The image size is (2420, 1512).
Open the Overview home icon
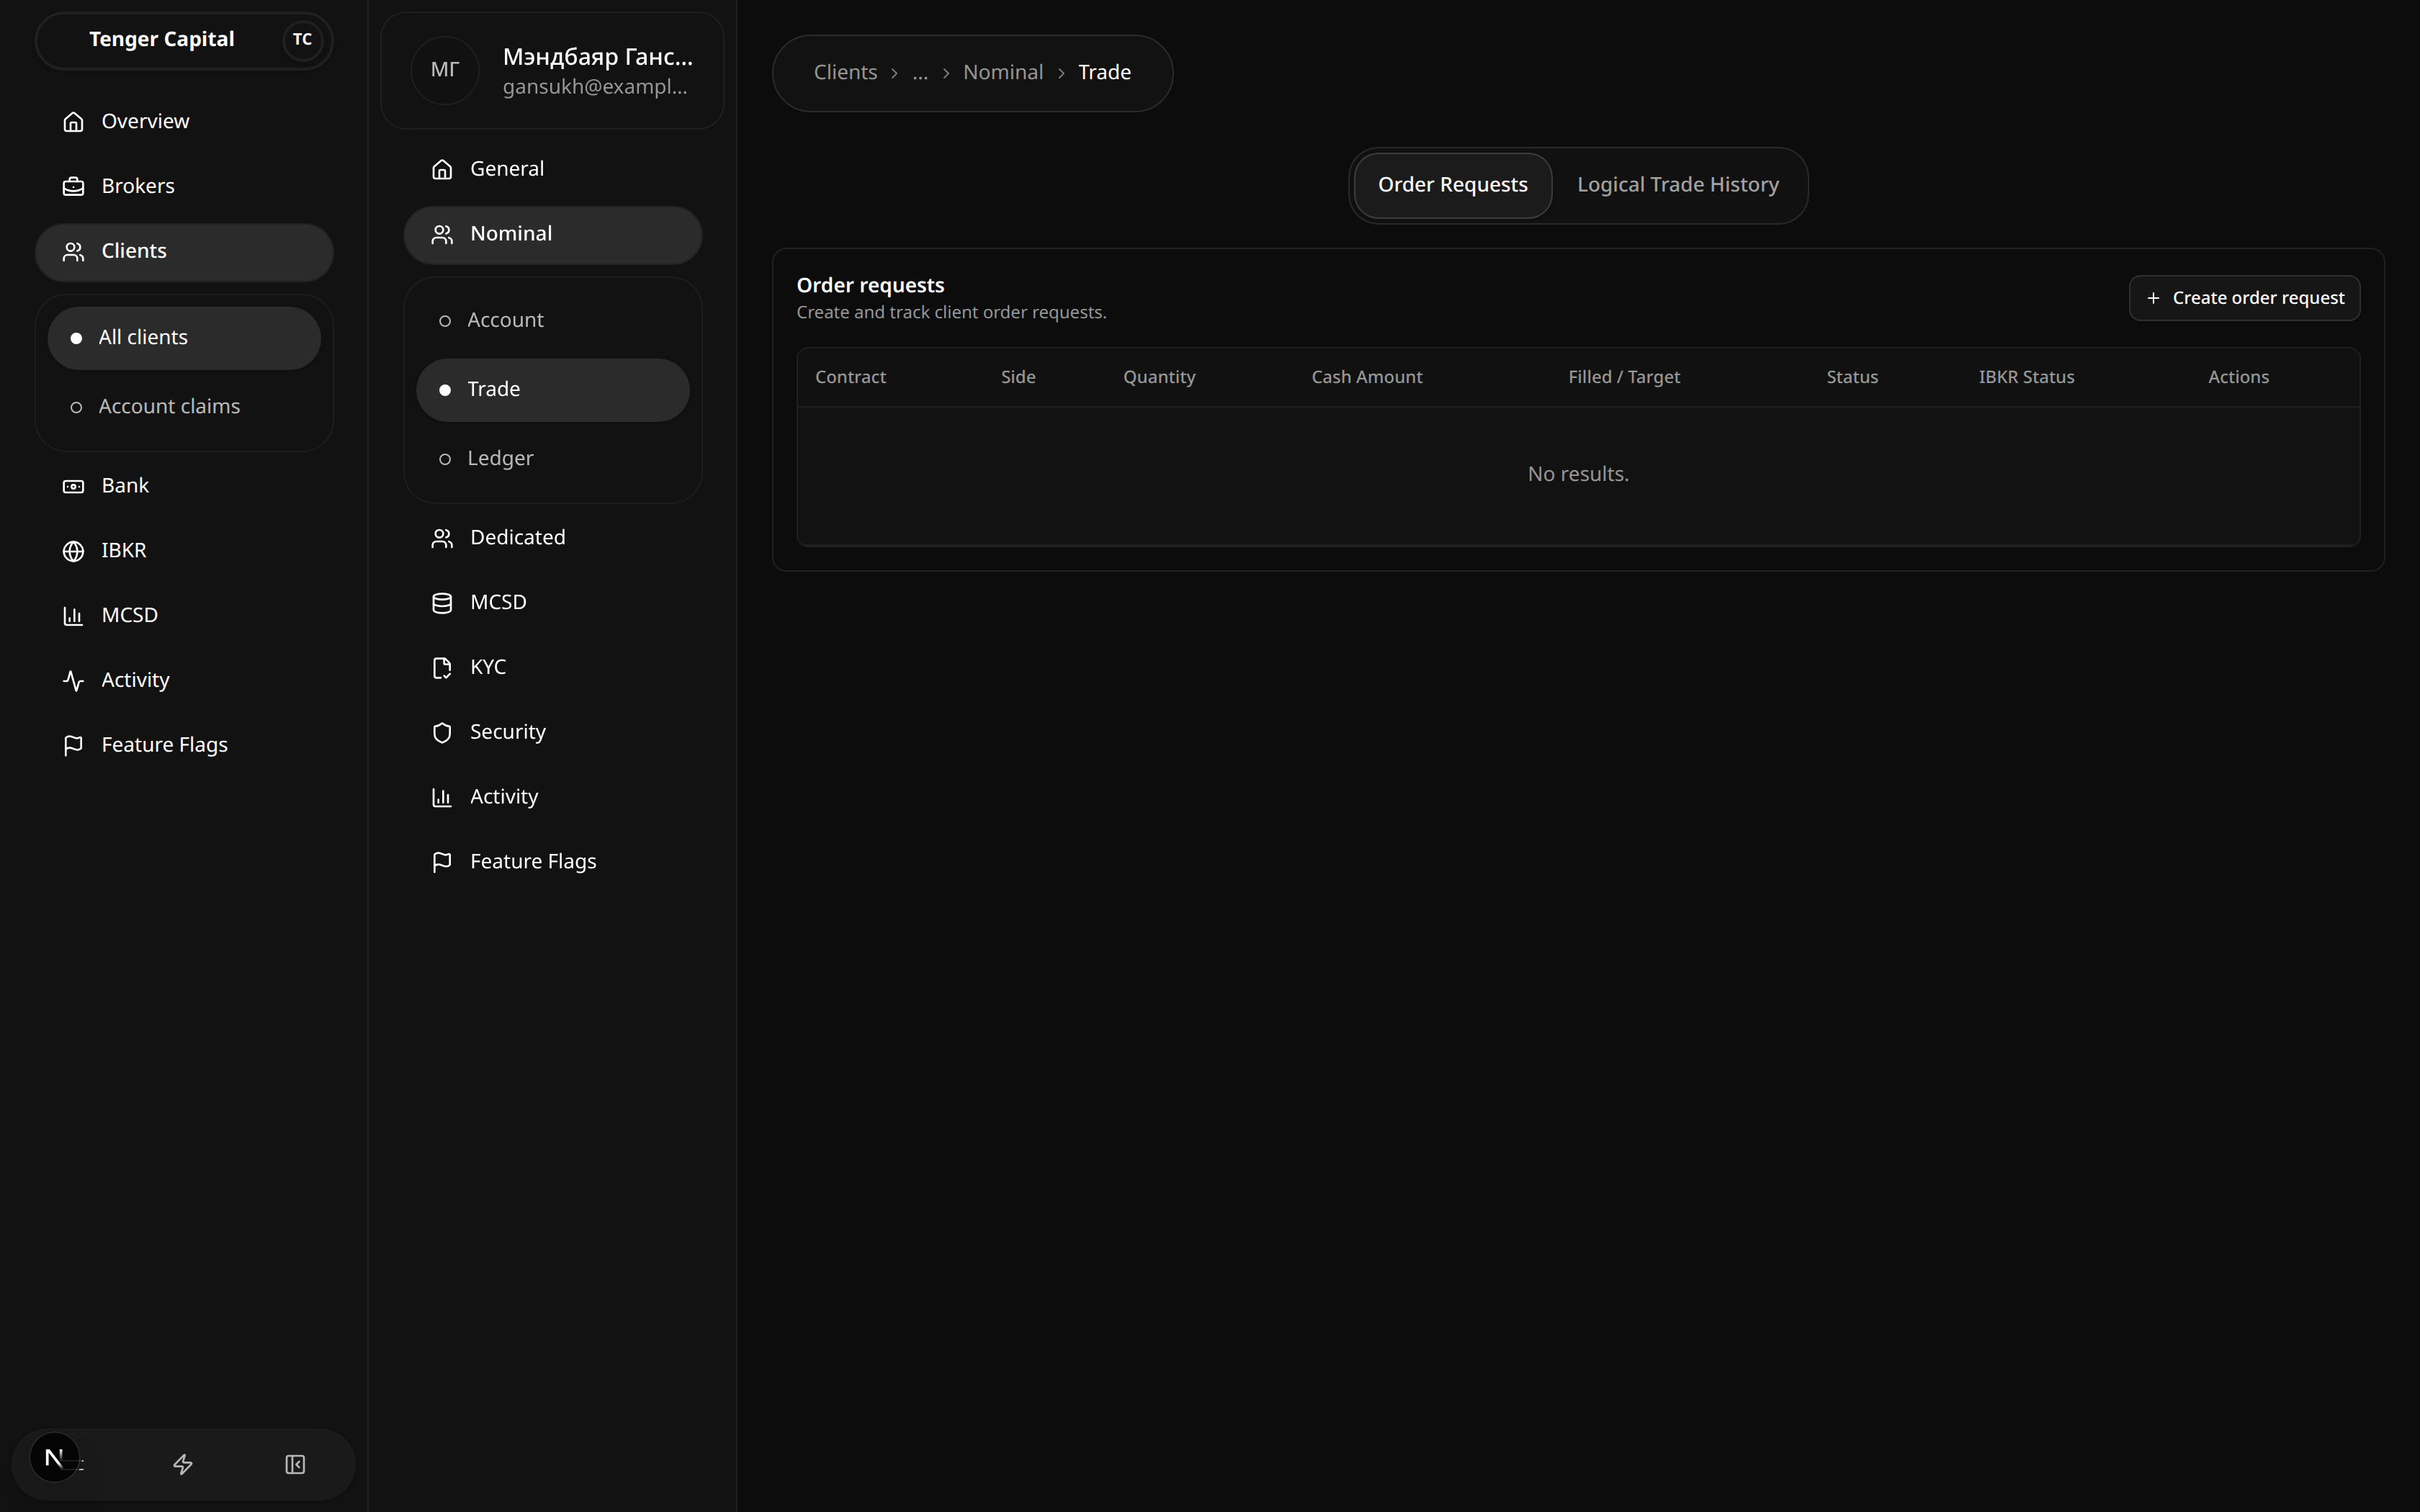point(73,121)
